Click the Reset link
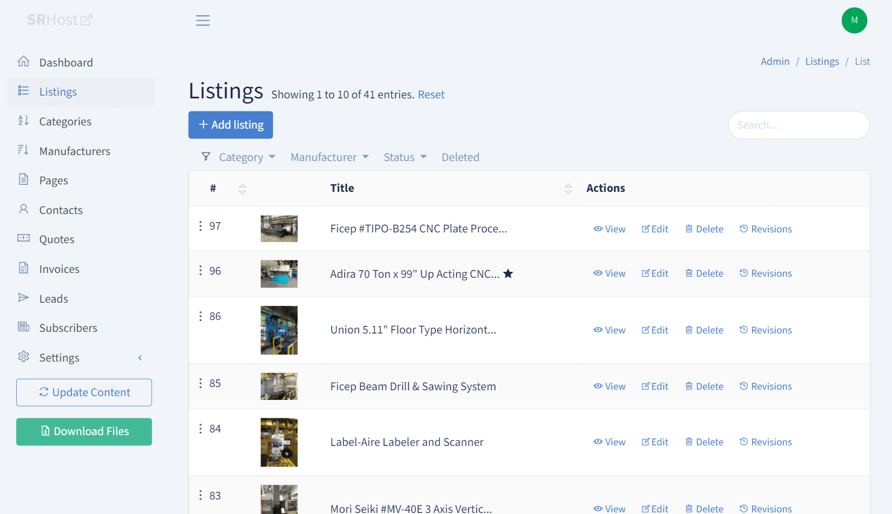This screenshot has height=514, width=892. (431, 95)
